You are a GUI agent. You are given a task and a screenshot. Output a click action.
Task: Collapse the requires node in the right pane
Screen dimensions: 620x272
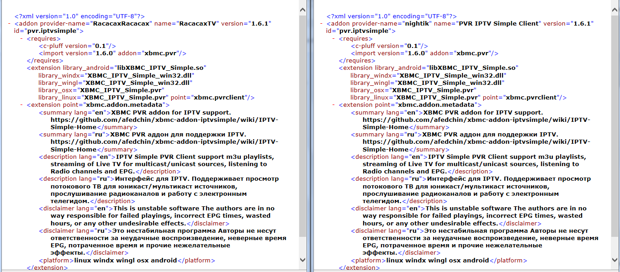(334, 38)
